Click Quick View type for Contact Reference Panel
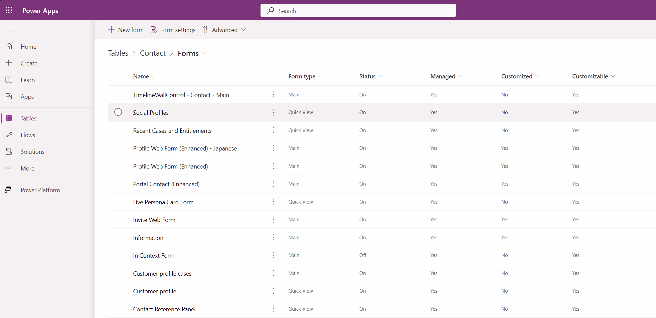Viewport: 656px width, 318px height. (x=301, y=309)
